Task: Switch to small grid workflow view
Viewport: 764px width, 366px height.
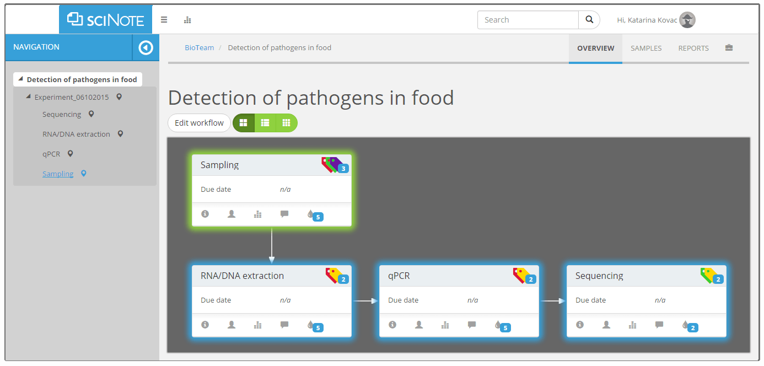Action: point(286,123)
